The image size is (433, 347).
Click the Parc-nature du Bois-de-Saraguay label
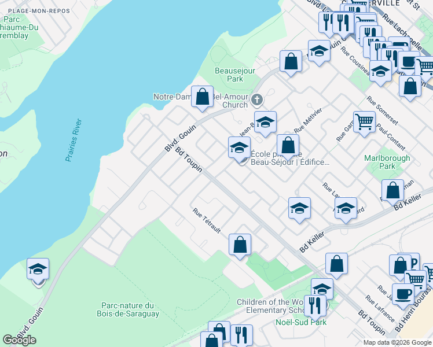[x=128, y=309]
